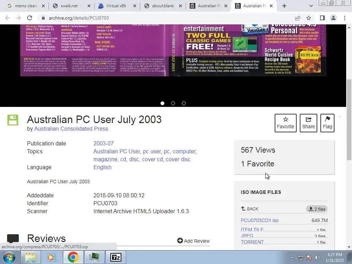Open Windows Explorer from taskbar
The height and width of the screenshot is (264, 352).
[30, 257]
